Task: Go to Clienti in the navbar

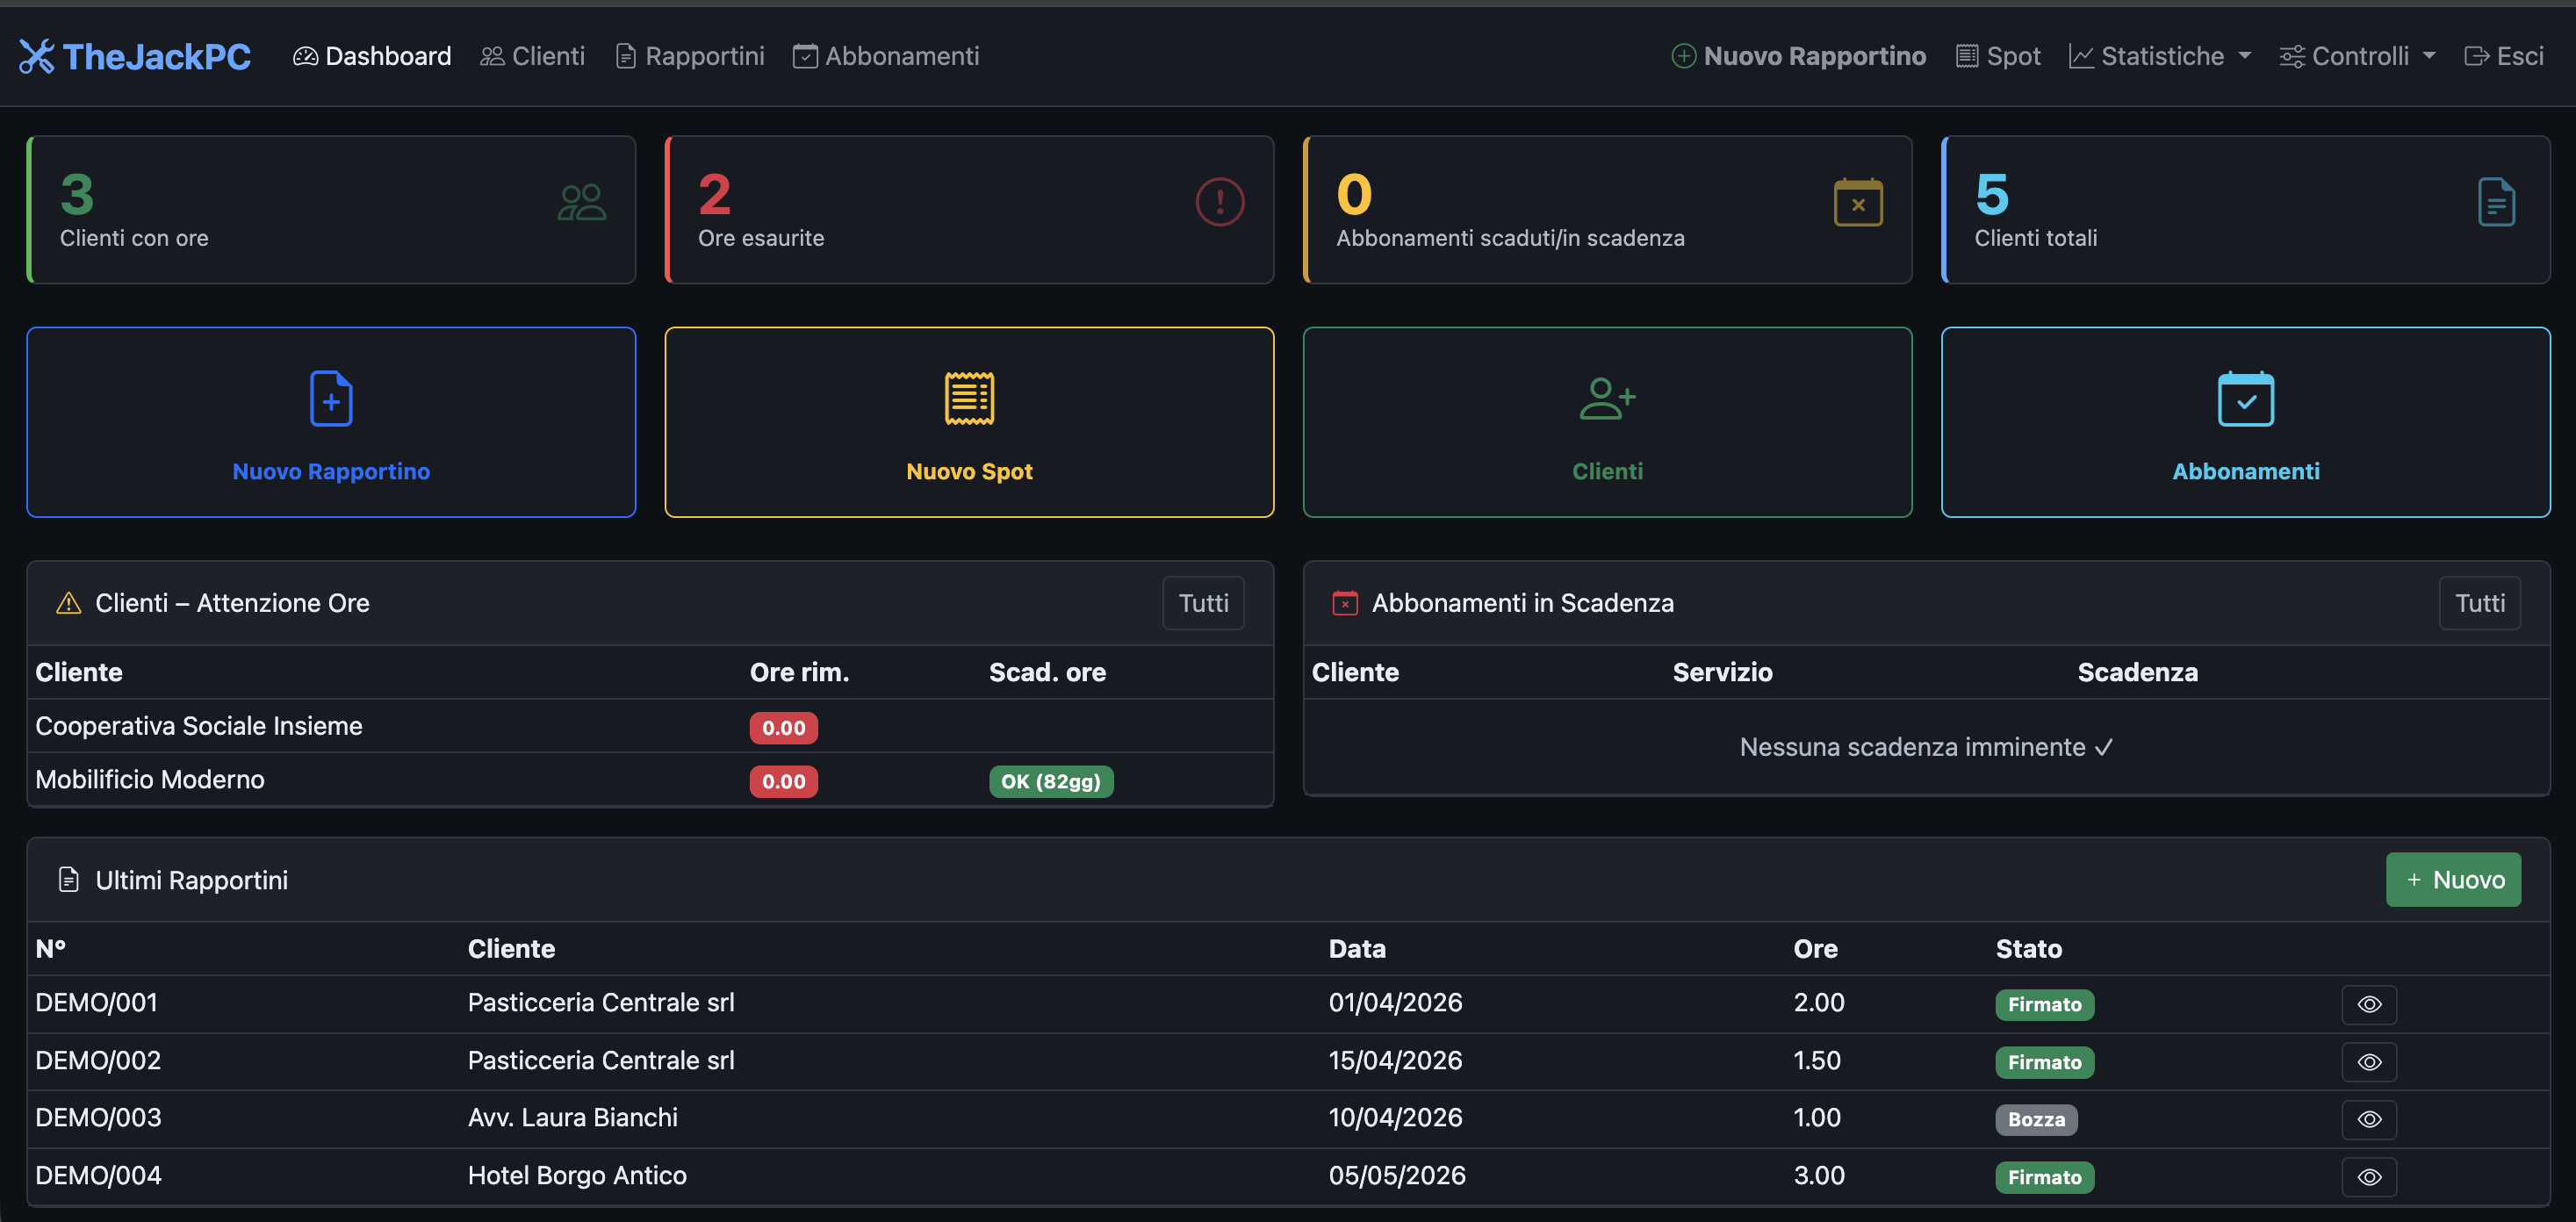Action: (533, 56)
